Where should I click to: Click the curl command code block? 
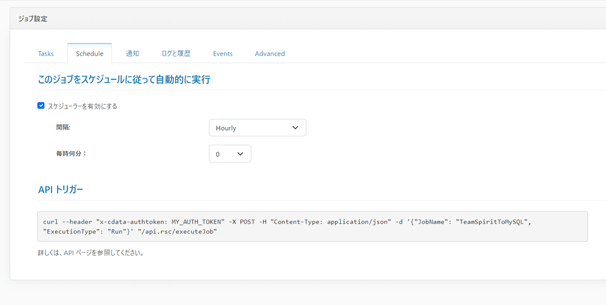pos(312,226)
